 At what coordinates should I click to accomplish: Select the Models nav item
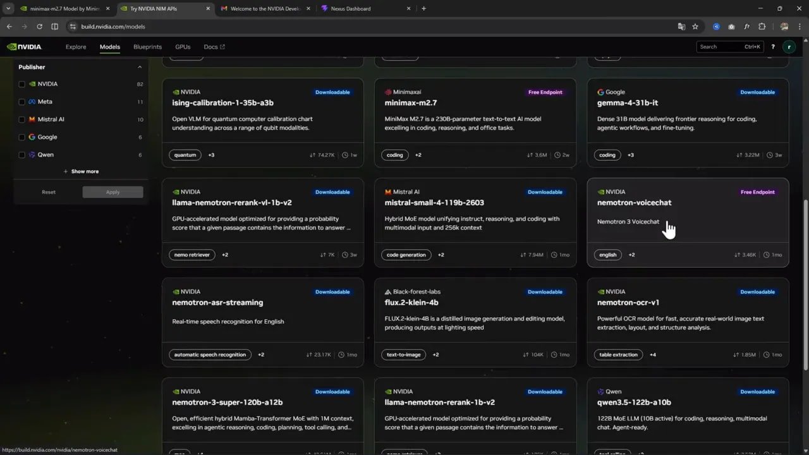[110, 47]
